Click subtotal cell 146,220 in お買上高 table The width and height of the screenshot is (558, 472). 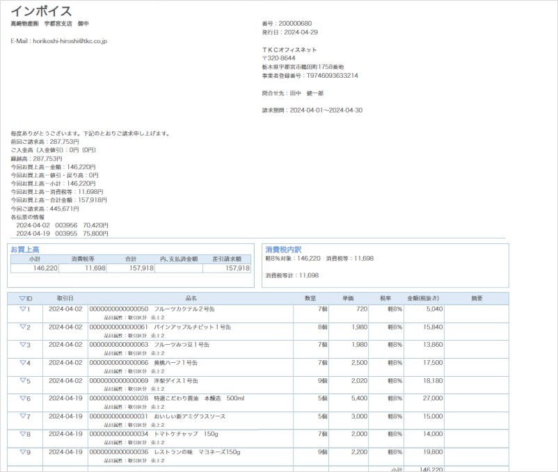35,268
